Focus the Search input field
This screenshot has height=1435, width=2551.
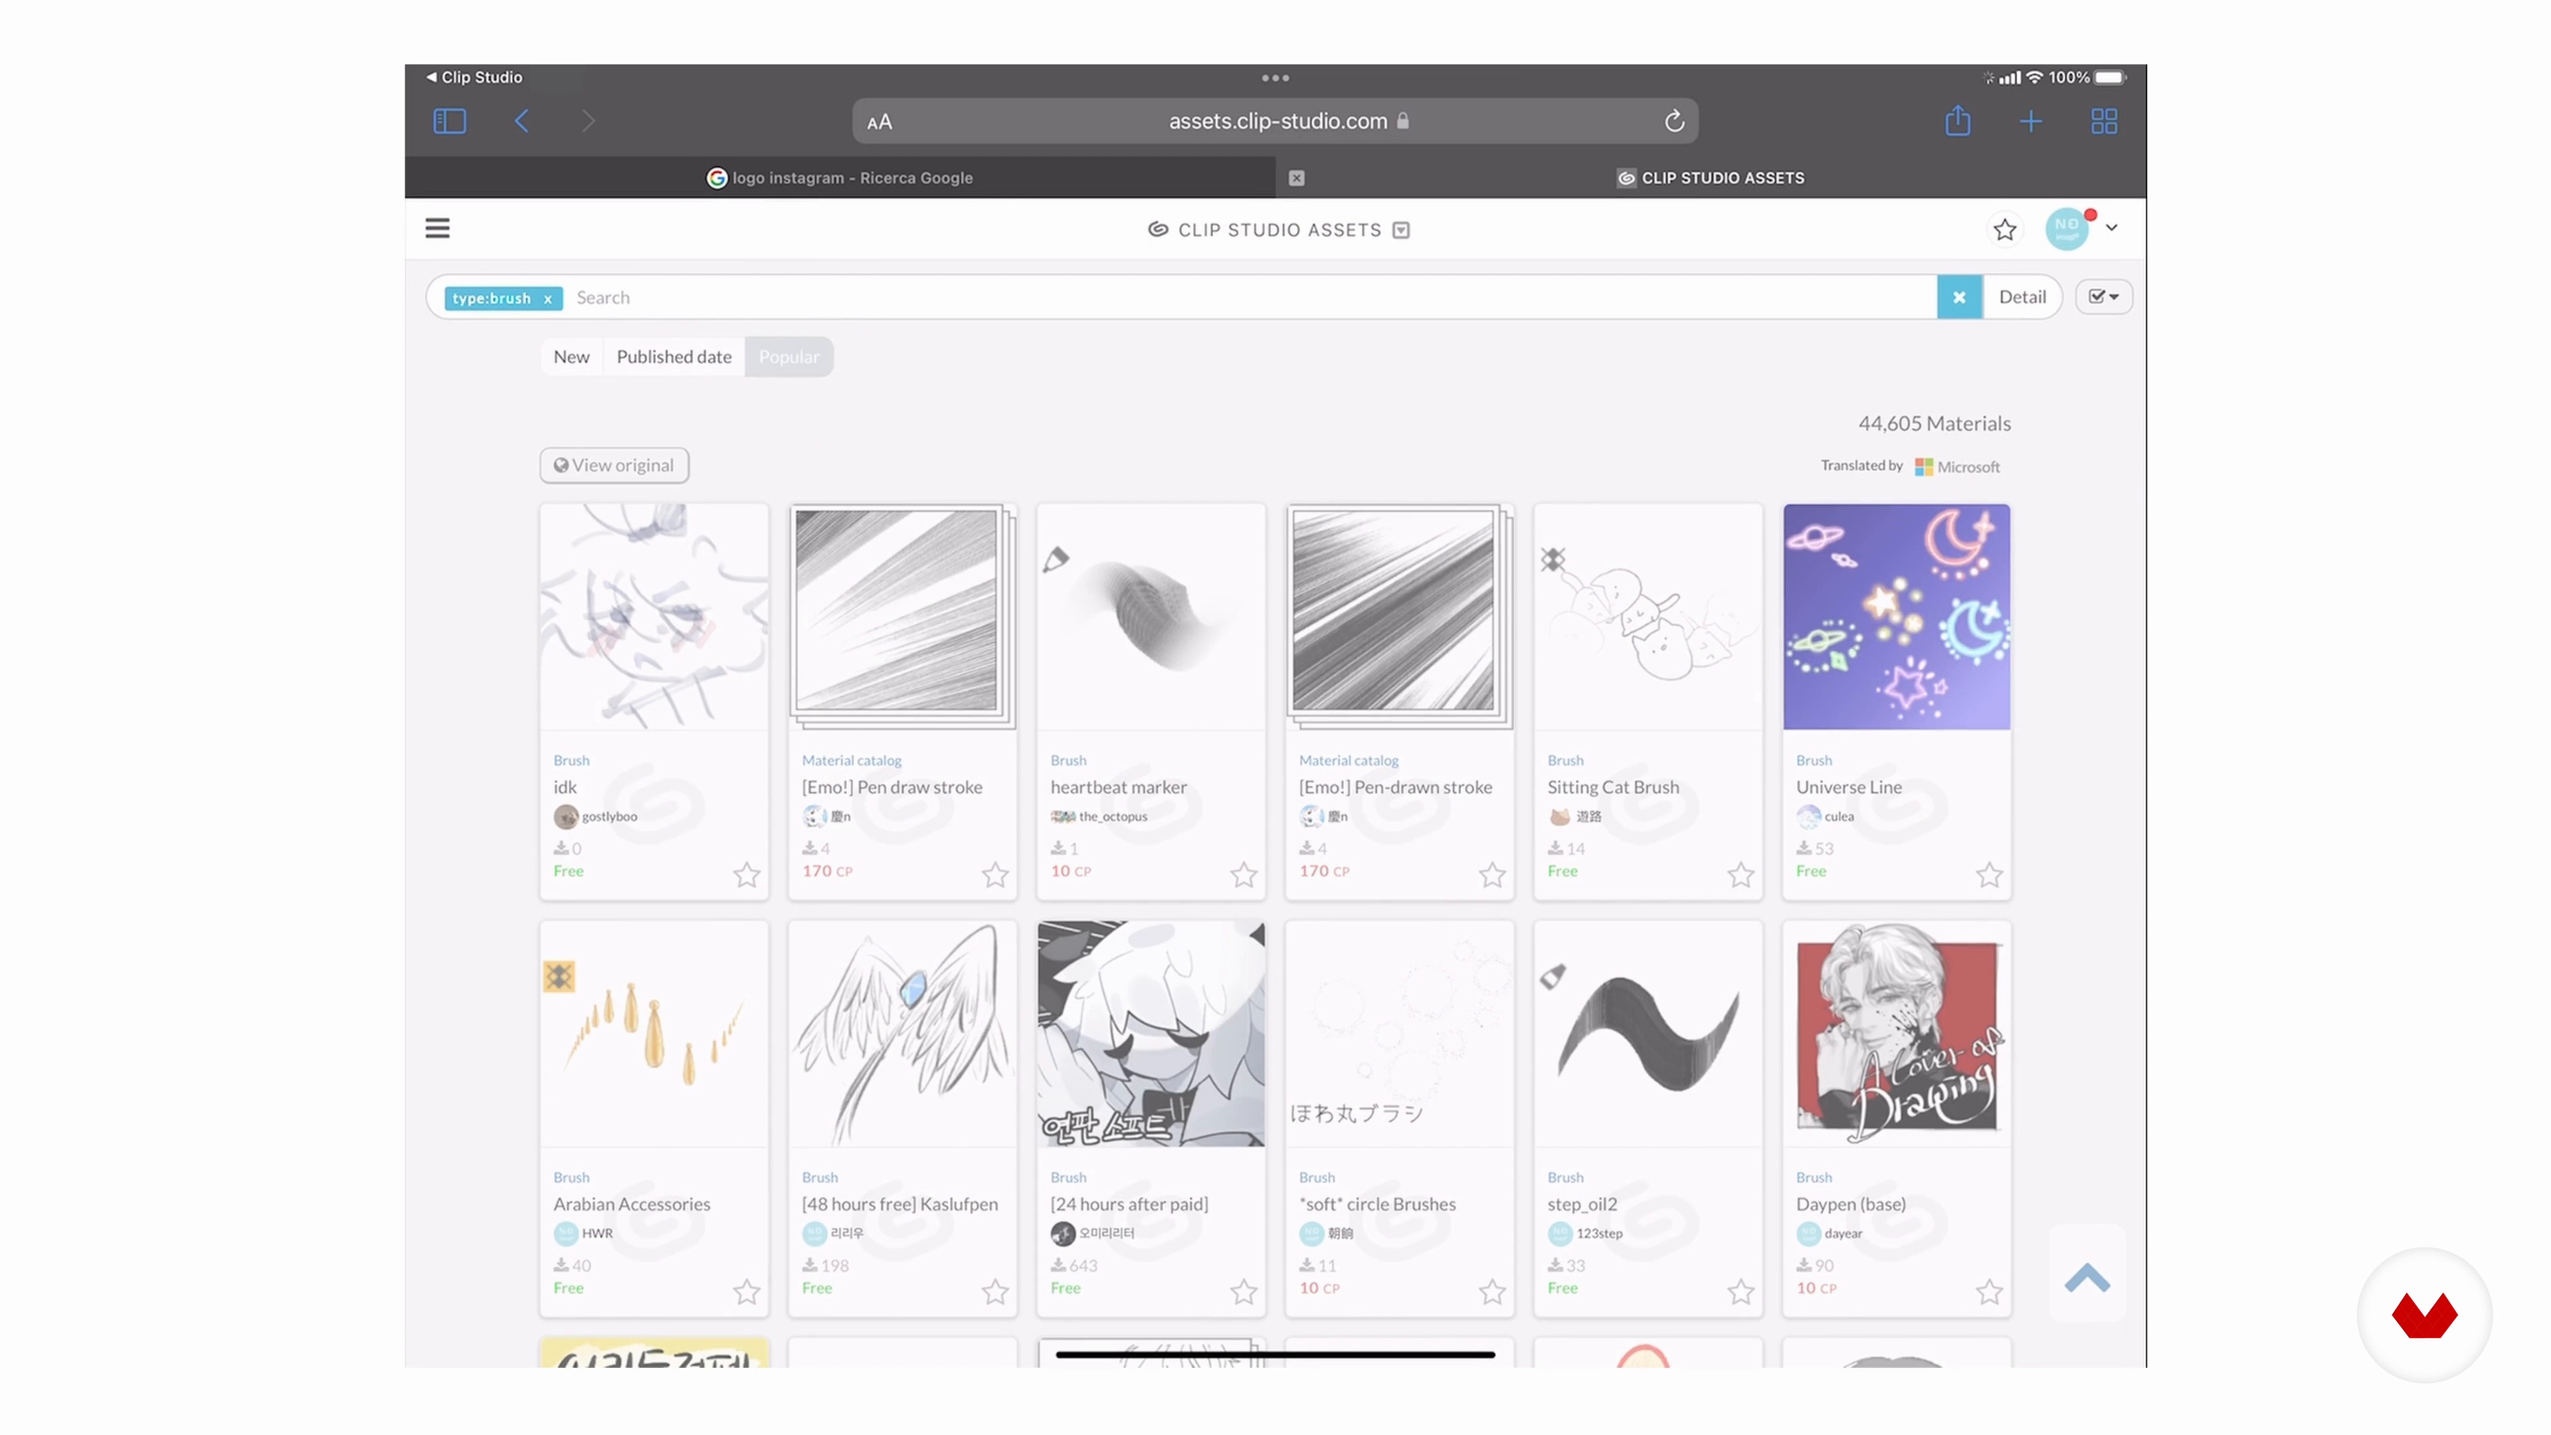1253,297
